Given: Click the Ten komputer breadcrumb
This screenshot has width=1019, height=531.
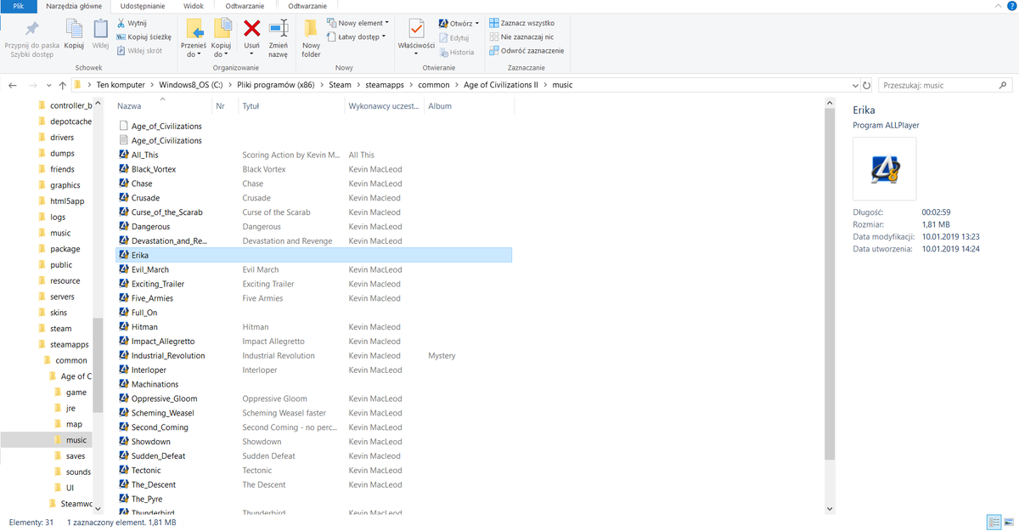Looking at the screenshot, I should [x=120, y=85].
